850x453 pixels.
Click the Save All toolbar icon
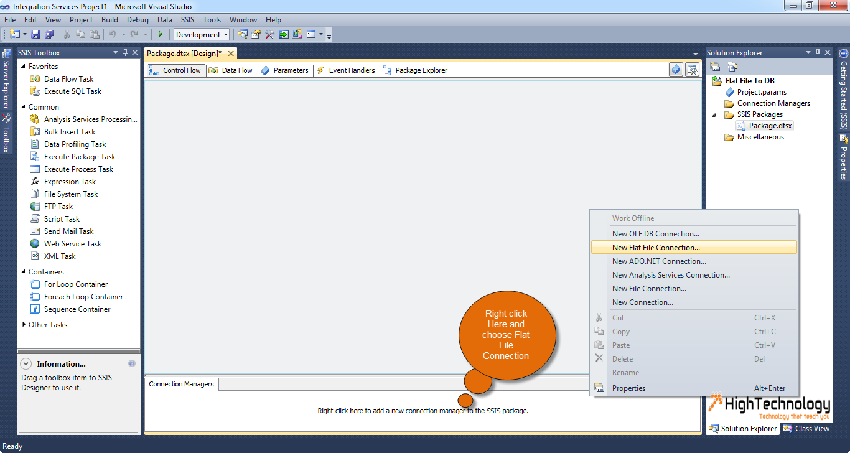[49, 34]
